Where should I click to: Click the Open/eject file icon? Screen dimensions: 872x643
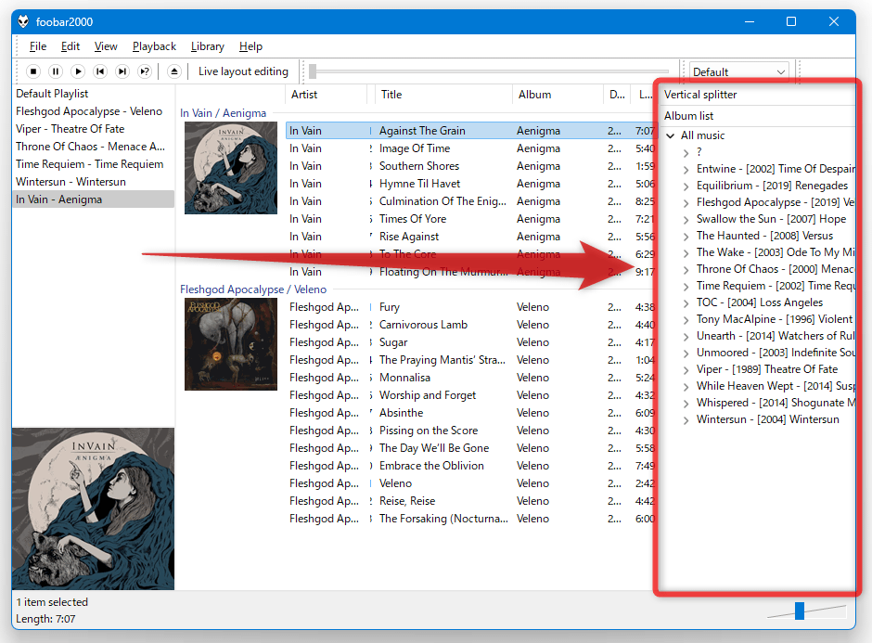(174, 71)
